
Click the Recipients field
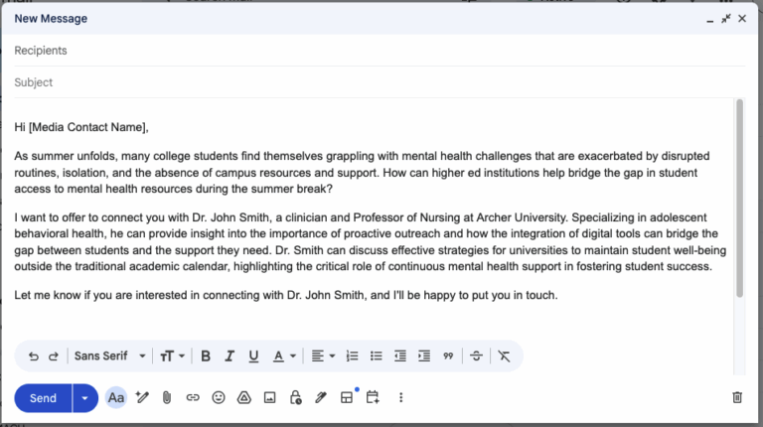click(x=380, y=51)
